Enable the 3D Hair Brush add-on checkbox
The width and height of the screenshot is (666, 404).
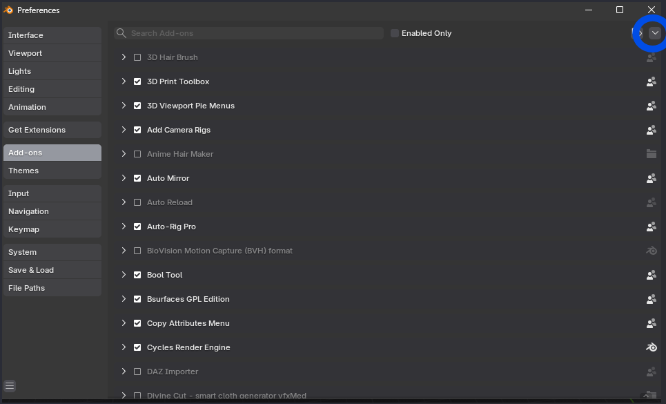pyautogui.click(x=137, y=57)
